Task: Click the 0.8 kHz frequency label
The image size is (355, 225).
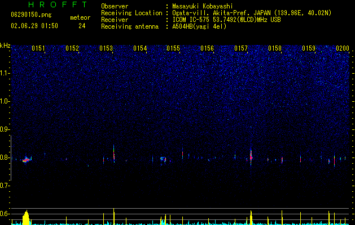Action: click(x=5, y=157)
